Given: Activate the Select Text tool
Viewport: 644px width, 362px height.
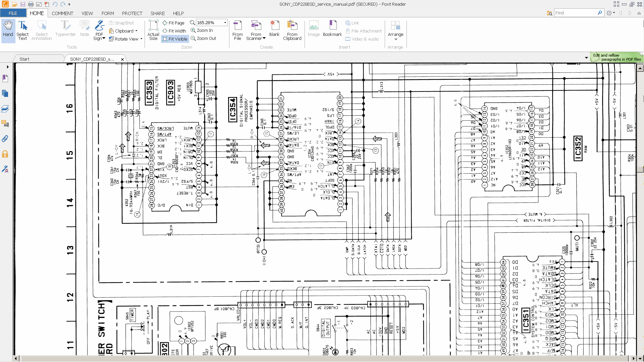Looking at the screenshot, I should [x=22, y=30].
